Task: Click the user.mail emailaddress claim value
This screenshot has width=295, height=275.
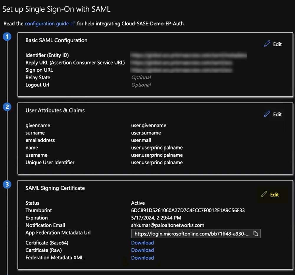Action: (x=141, y=140)
